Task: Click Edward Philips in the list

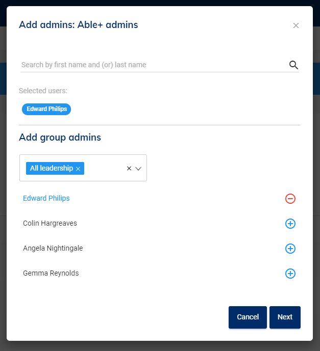Action: point(46,198)
